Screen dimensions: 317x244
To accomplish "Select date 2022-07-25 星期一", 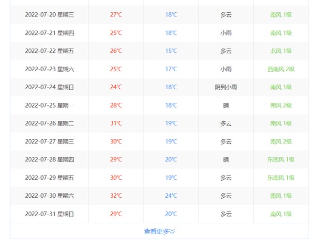I will tap(50, 105).
